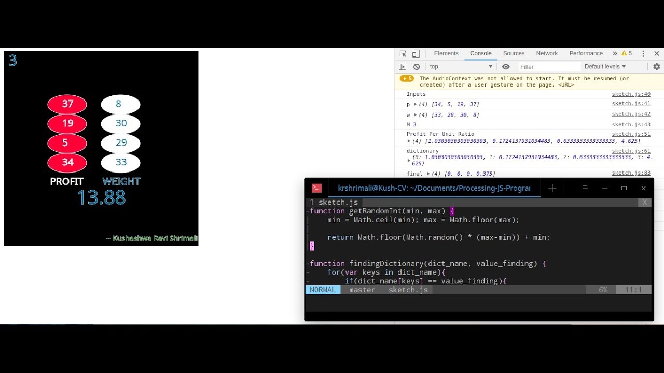Click the red profit ellipse showing 34
This screenshot has width=664, height=373.
point(67,162)
